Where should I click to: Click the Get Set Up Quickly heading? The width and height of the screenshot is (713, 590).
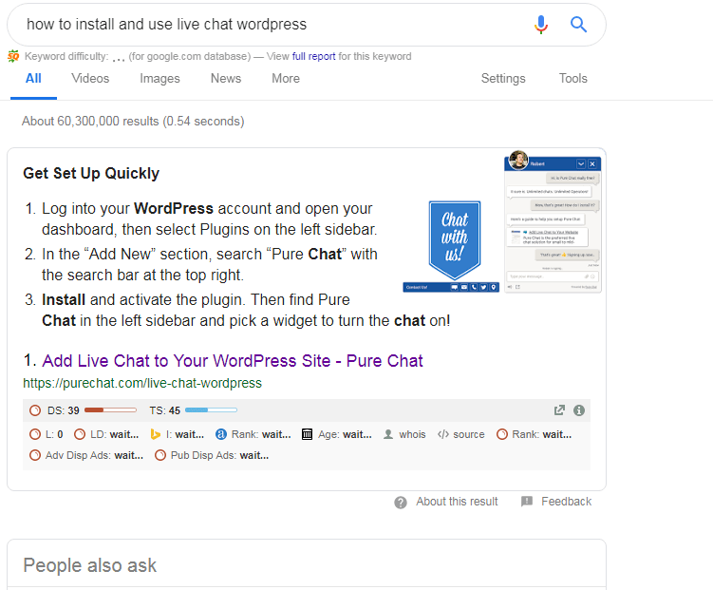pos(91,173)
